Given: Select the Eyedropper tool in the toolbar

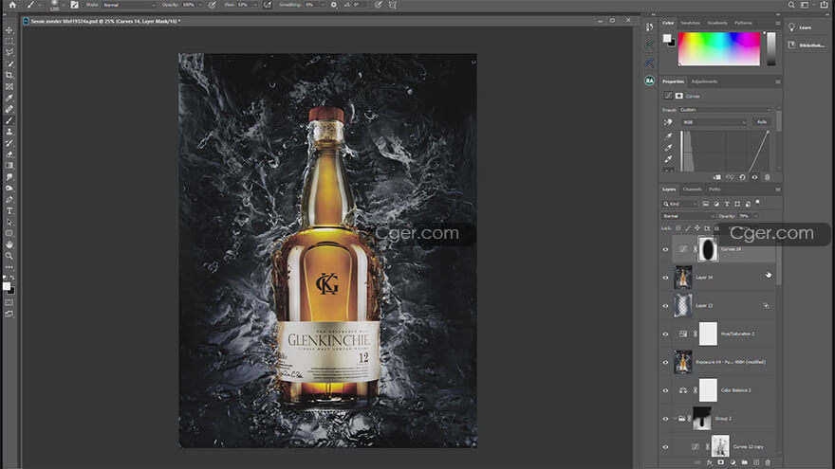Looking at the screenshot, I should [x=9, y=98].
